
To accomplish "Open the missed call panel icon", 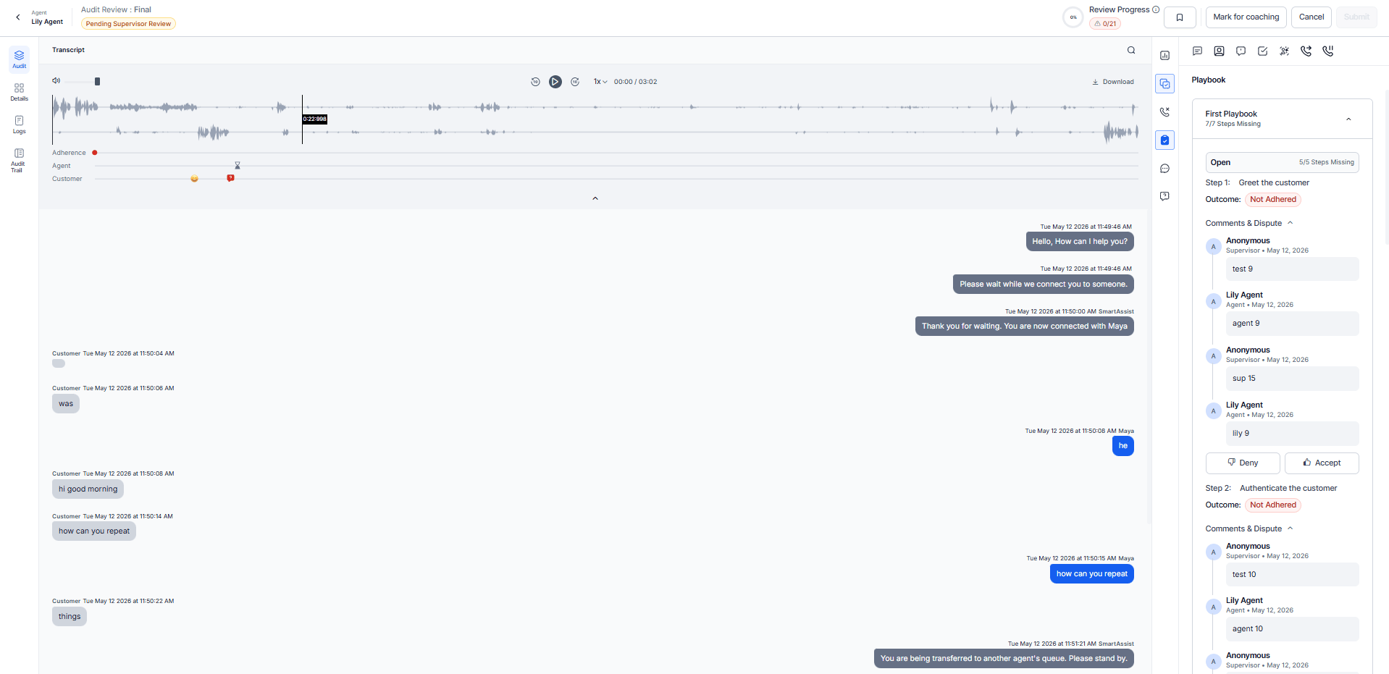I will pos(1165,112).
